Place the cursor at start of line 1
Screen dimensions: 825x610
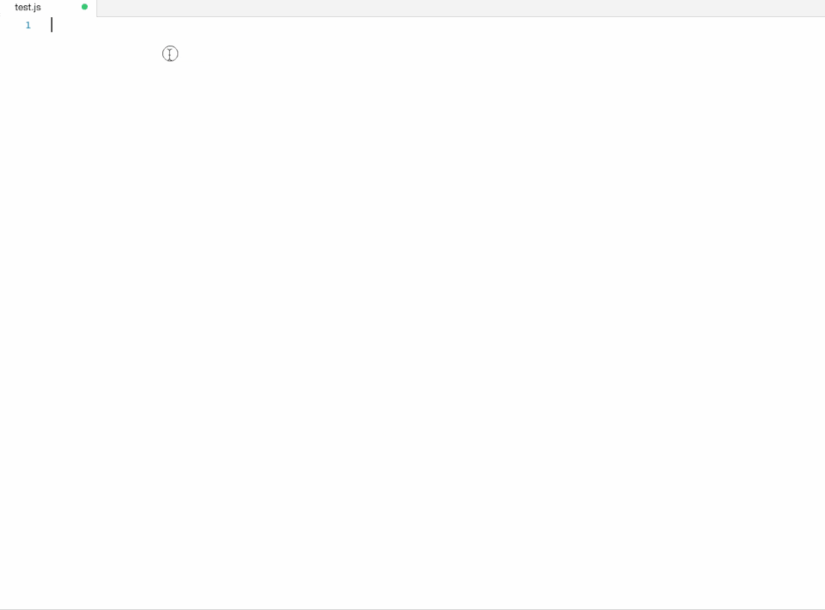[x=52, y=25]
